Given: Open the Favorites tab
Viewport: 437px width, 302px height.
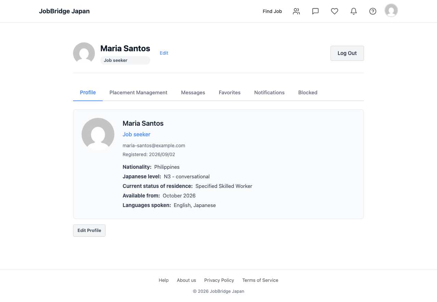Looking at the screenshot, I should 229,93.
